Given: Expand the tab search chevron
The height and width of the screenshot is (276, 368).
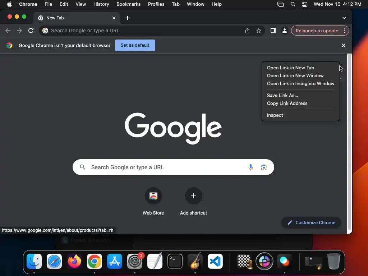Looking at the screenshot, I should point(344,18).
